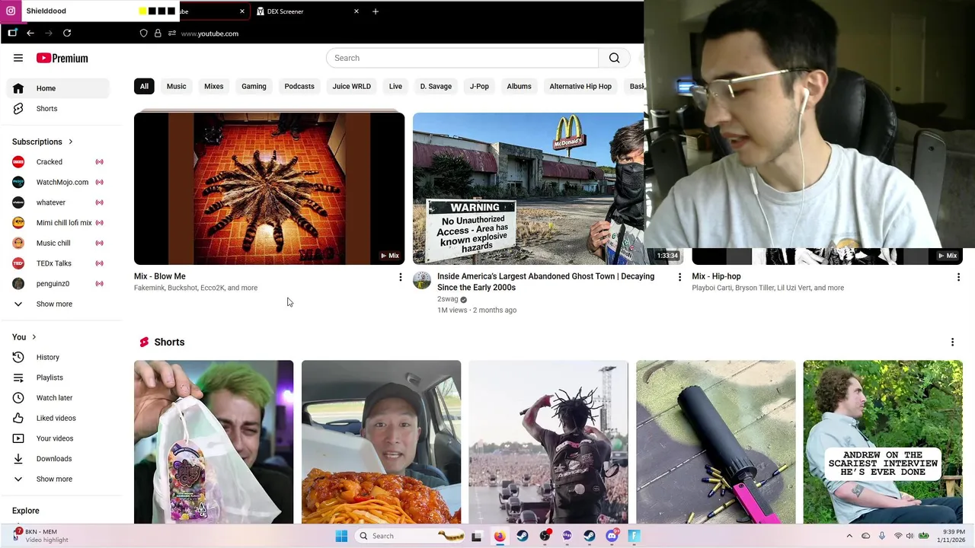Screen dimensions: 975x548
Task: Click the taskbar volume microphone icon
Action: tap(882, 536)
